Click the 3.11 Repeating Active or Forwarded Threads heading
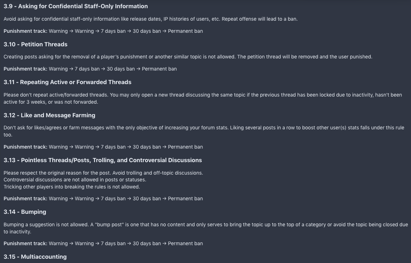This screenshot has height=263, width=411. point(67,82)
